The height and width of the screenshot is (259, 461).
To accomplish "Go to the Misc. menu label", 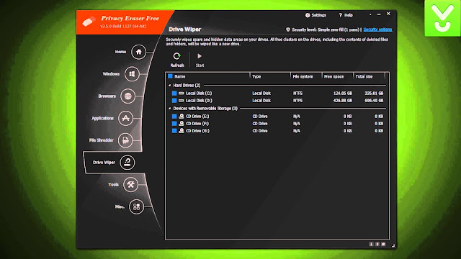I will 120,206.
